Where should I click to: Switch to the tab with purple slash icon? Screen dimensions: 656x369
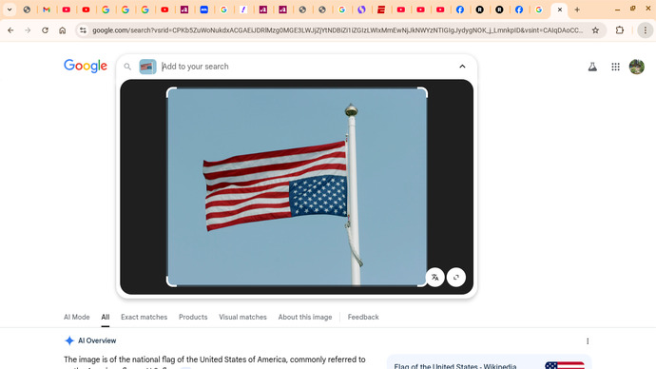(x=243, y=10)
